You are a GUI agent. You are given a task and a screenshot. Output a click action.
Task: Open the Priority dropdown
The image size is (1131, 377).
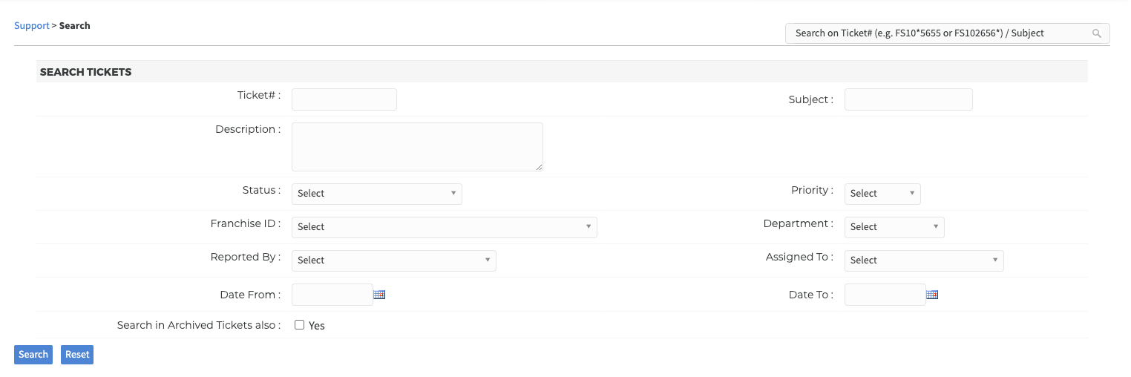tap(882, 194)
